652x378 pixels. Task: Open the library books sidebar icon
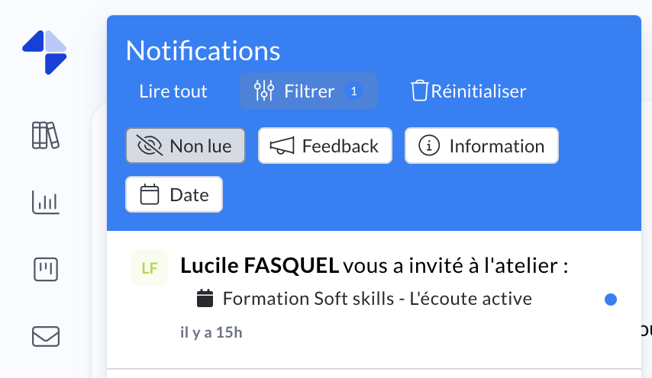[x=45, y=135]
